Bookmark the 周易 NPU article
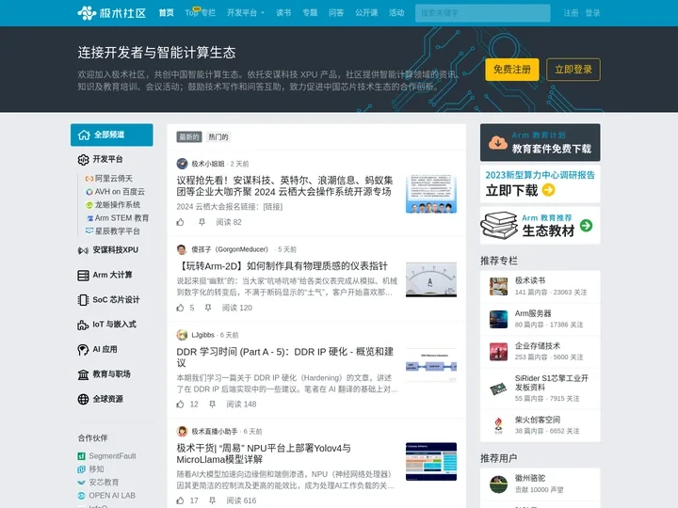 point(212,500)
